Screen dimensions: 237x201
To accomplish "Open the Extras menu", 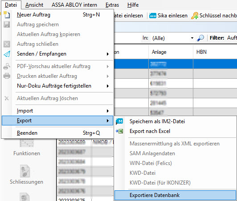I will pos(112,5).
